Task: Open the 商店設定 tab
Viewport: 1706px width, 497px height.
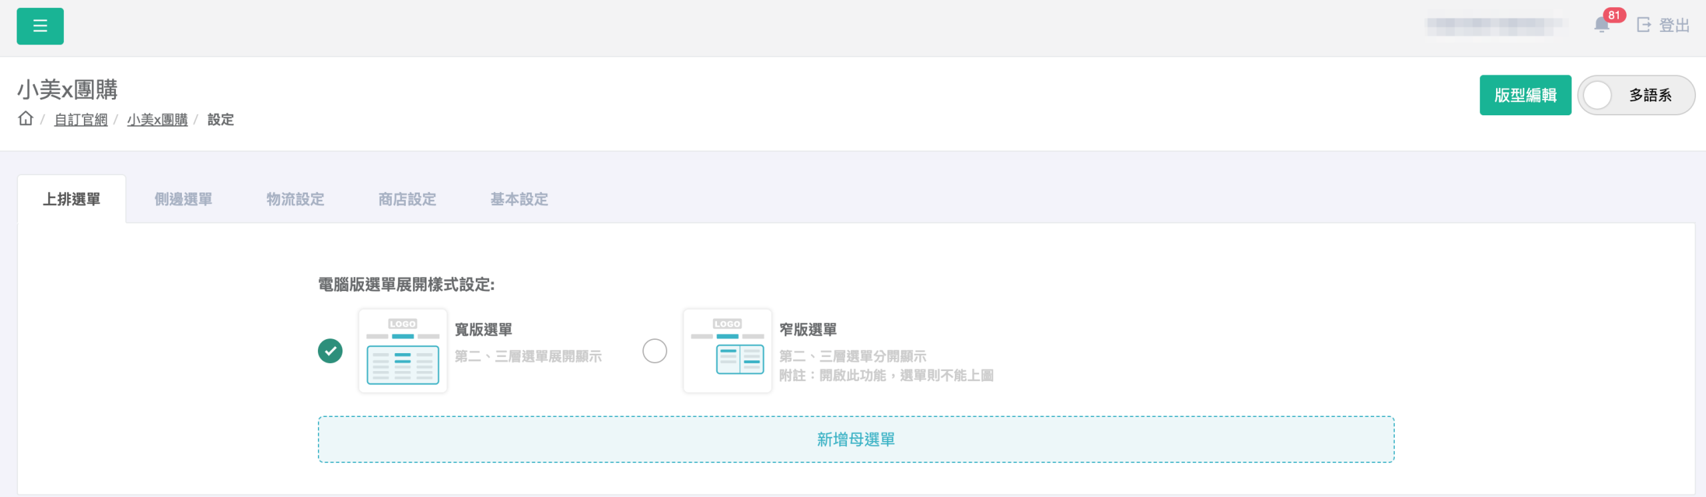Action: 407,199
